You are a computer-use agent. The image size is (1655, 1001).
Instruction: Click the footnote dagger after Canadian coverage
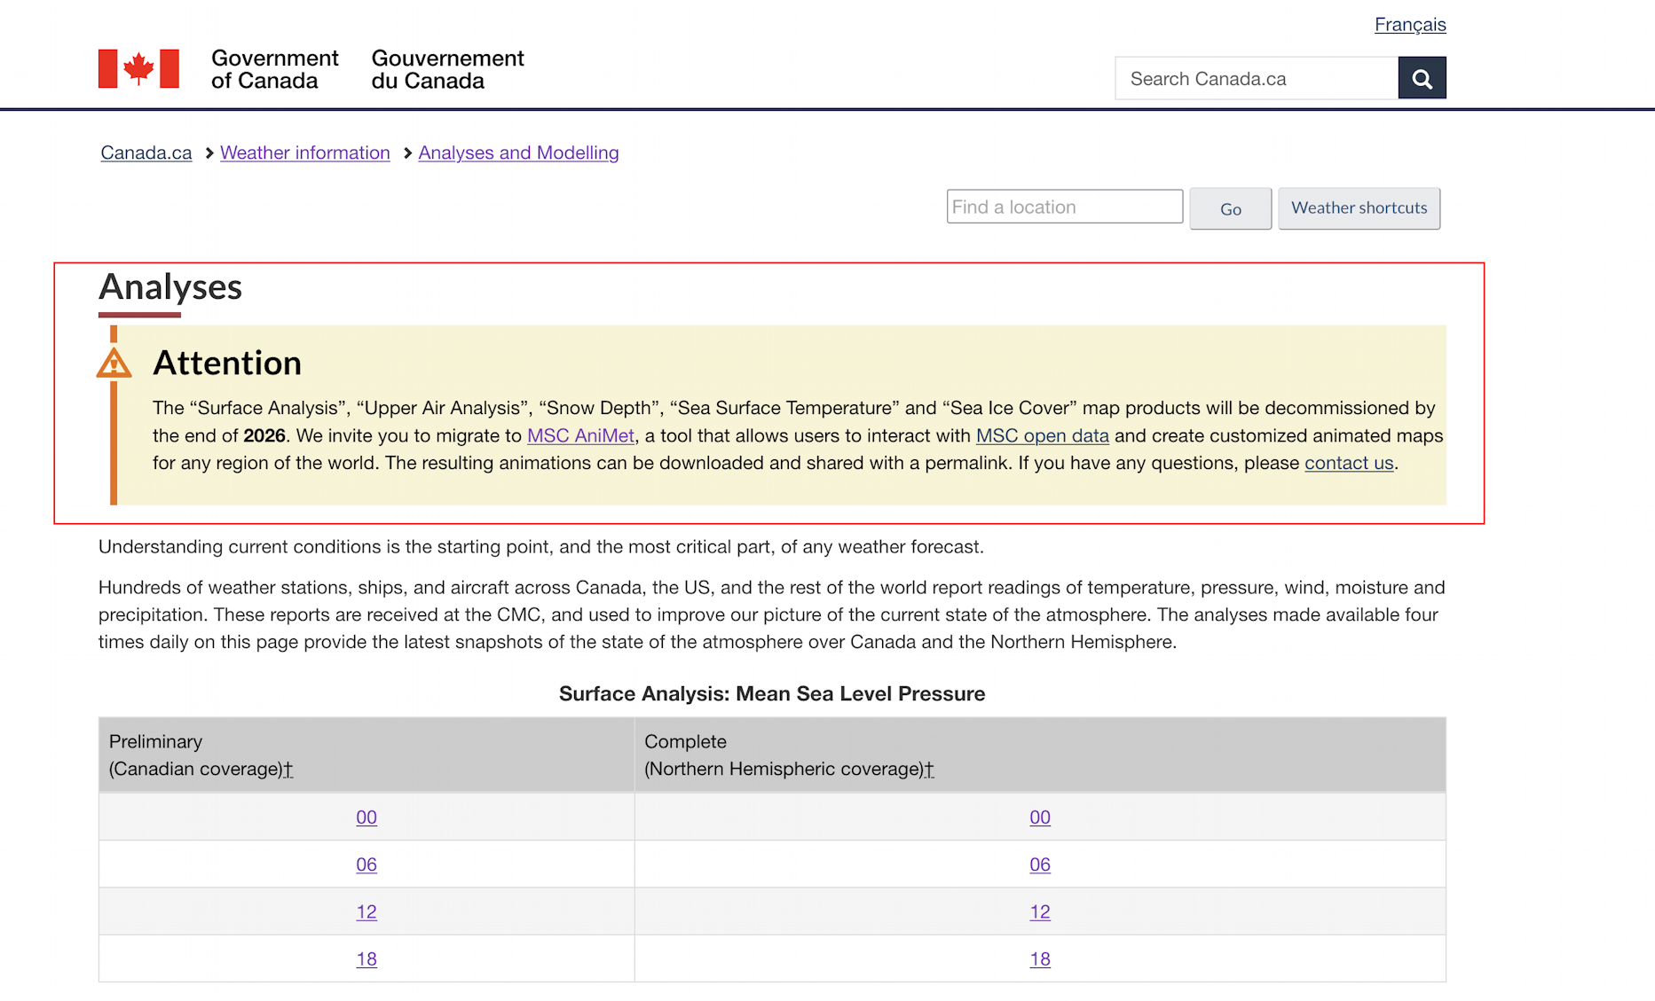click(x=288, y=770)
